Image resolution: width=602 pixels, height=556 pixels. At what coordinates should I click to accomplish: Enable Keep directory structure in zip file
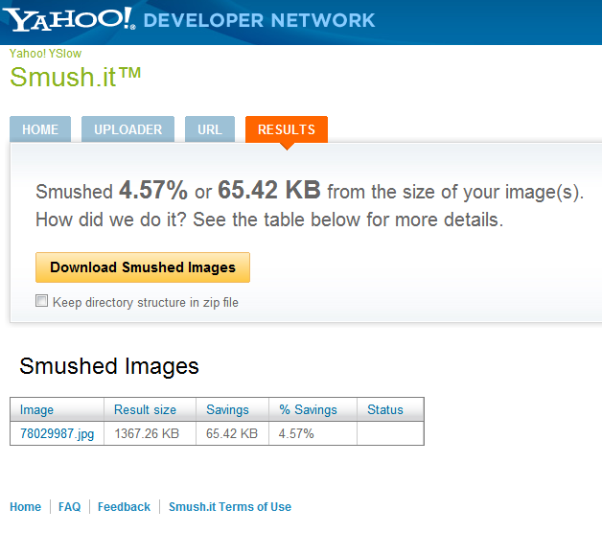point(41,301)
